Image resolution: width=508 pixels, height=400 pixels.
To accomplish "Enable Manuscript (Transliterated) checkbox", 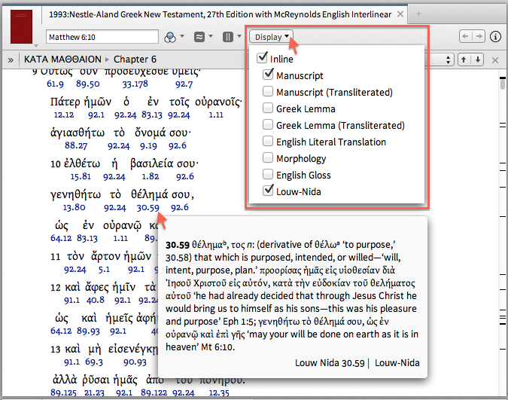I will pyautogui.click(x=268, y=91).
